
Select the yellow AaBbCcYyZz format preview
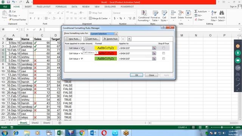click(106, 48)
